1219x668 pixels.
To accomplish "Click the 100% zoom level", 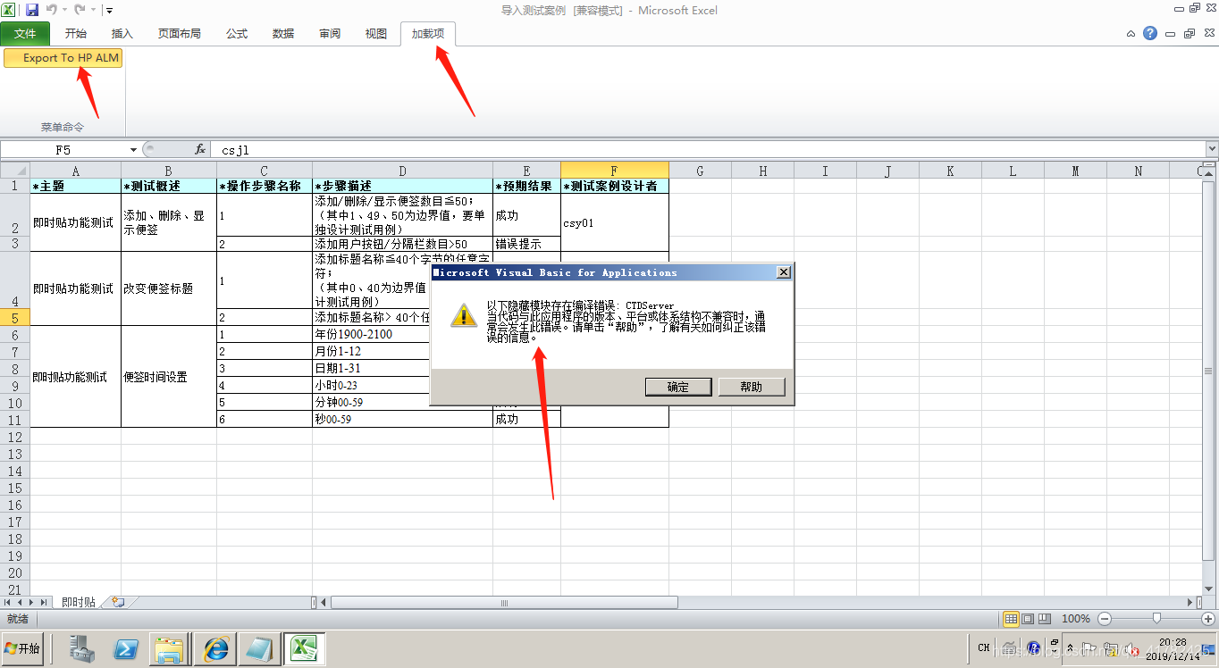I will point(1075,619).
